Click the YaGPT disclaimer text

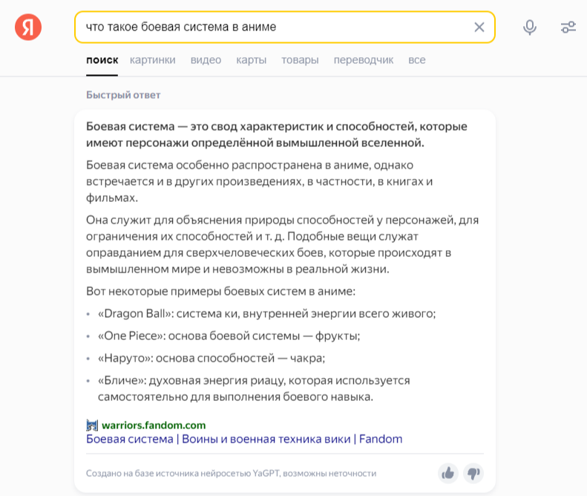point(231,473)
